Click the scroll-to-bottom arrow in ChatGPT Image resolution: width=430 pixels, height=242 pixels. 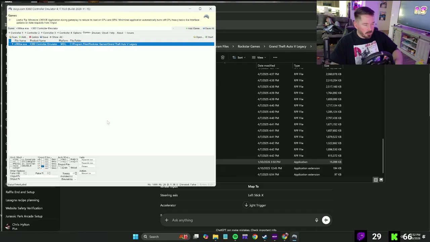click(246, 205)
